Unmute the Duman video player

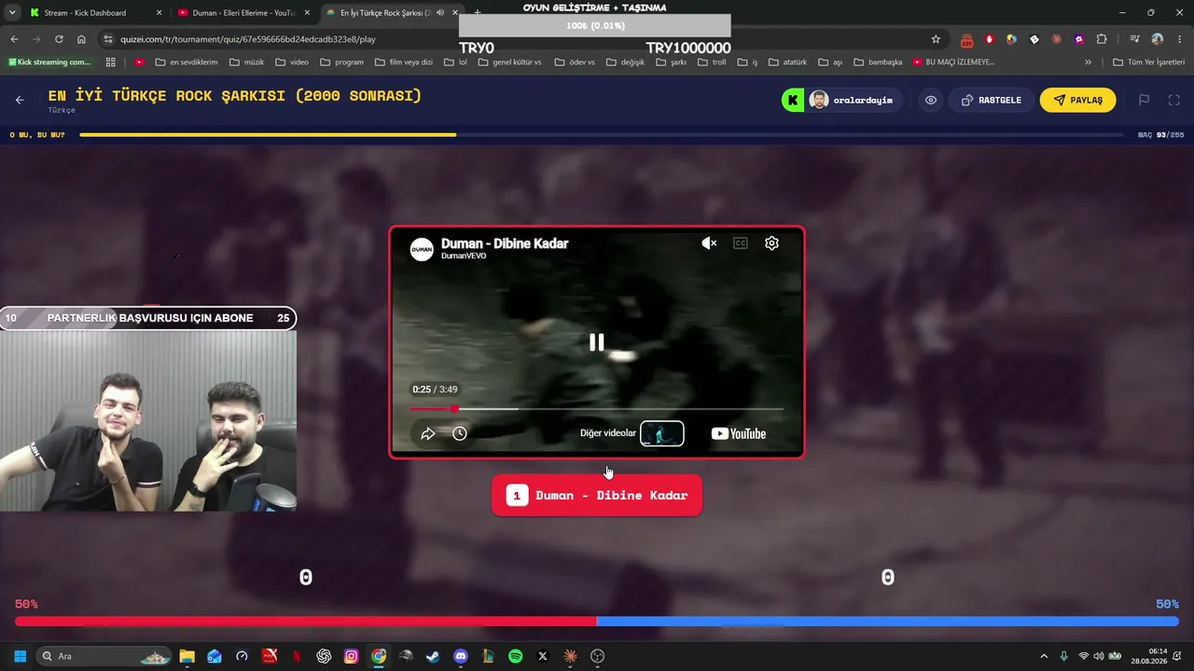[709, 243]
